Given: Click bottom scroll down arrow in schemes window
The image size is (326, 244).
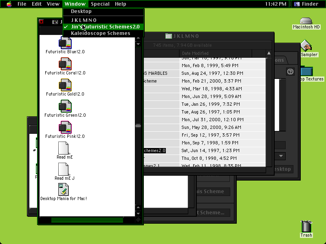Looking at the screenshot, I should [138, 213].
